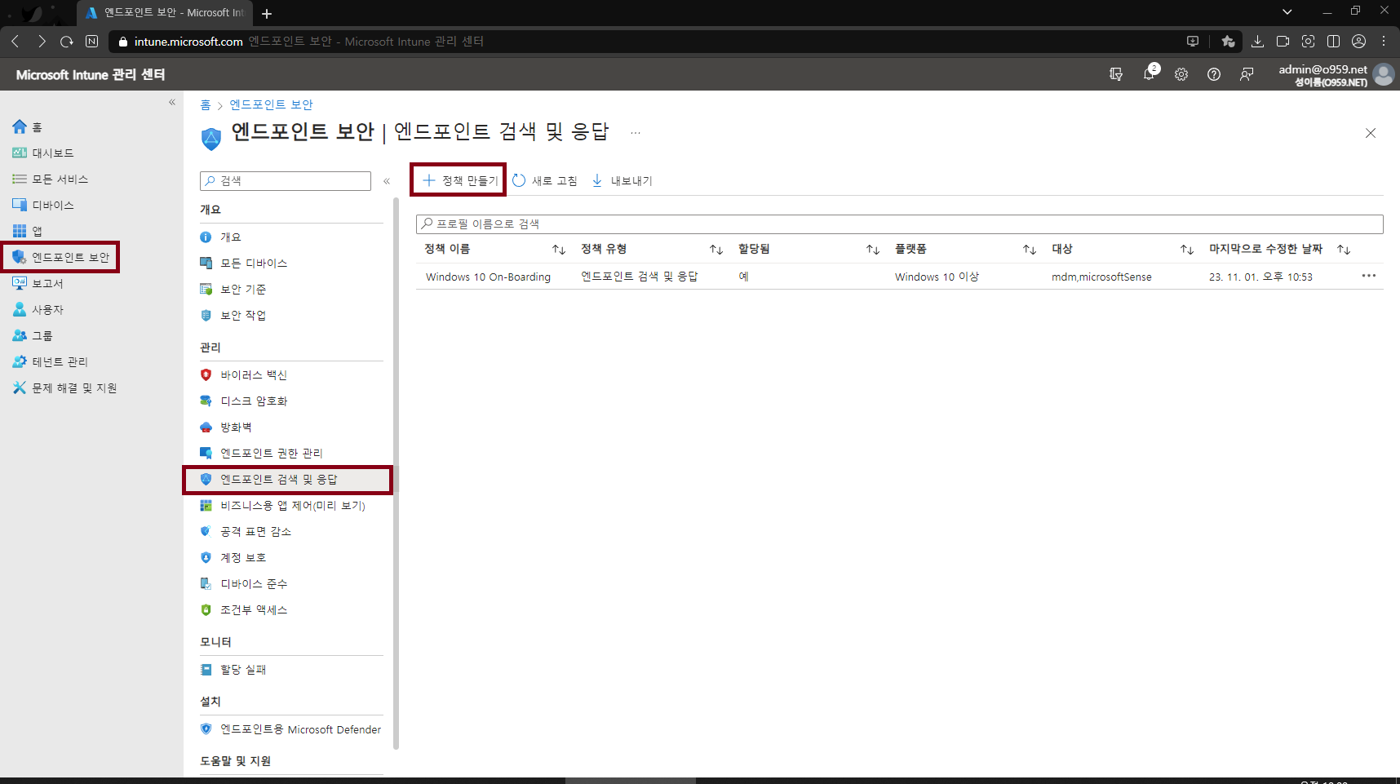Viewport: 1400px width, 784px height.
Task: Open the notifications bell
Action: tap(1149, 73)
